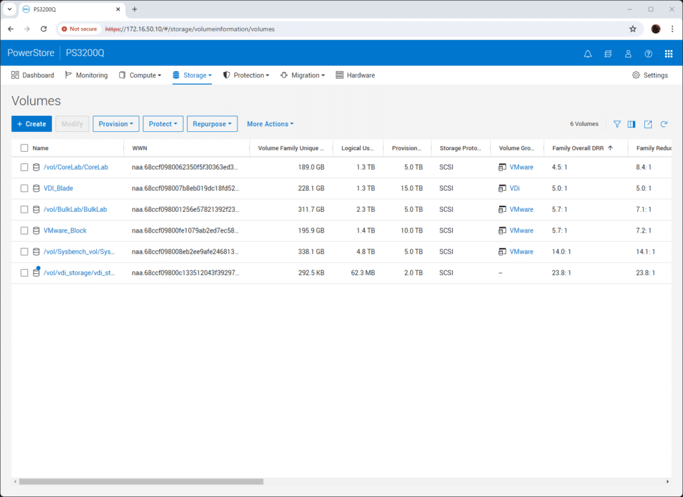Go to the Monitoring tab

click(86, 75)
